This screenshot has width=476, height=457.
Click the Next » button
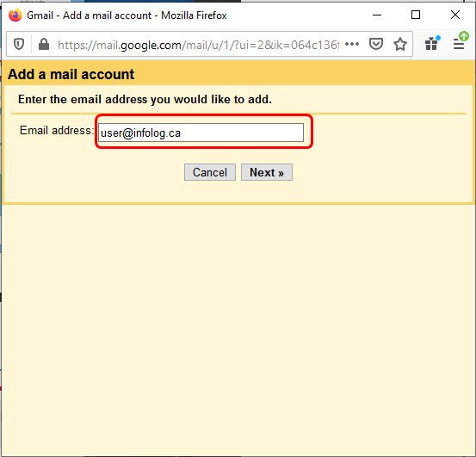[x=267, y=172]
